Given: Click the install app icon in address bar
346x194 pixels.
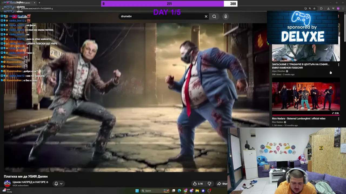Looking at the screenshot, I should pos(306,8).
